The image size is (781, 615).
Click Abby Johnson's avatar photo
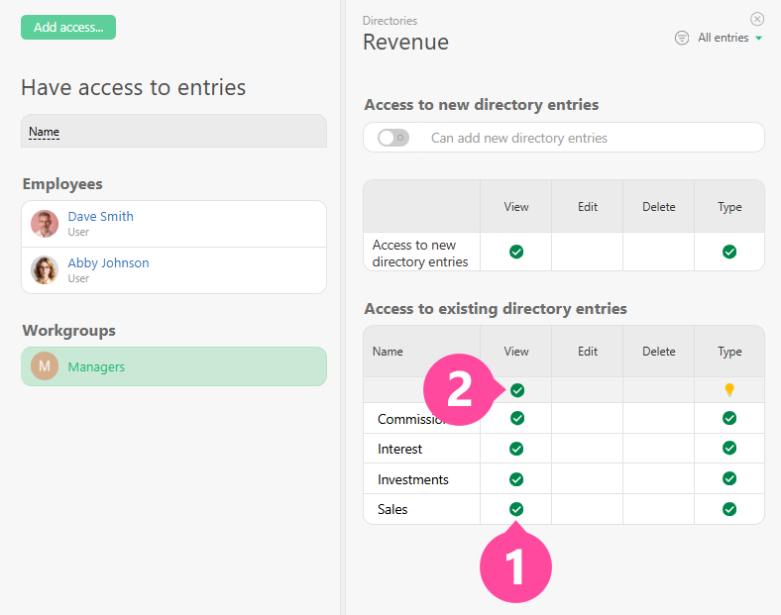(x=45, y=270)
